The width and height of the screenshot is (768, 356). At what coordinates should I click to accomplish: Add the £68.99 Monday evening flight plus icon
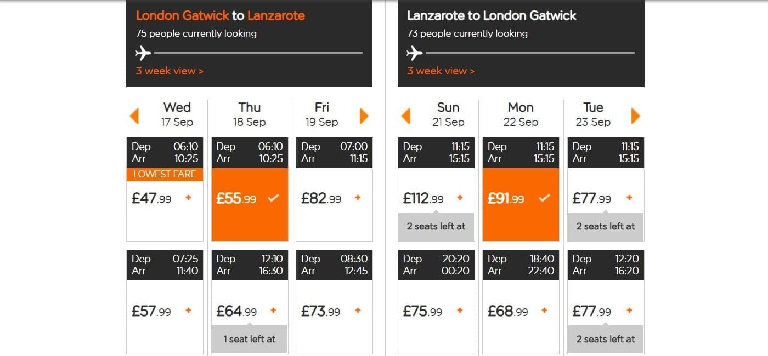[x=544, y=311]
